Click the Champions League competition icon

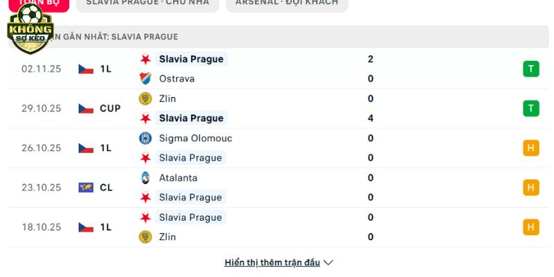(x=86, y=187)
